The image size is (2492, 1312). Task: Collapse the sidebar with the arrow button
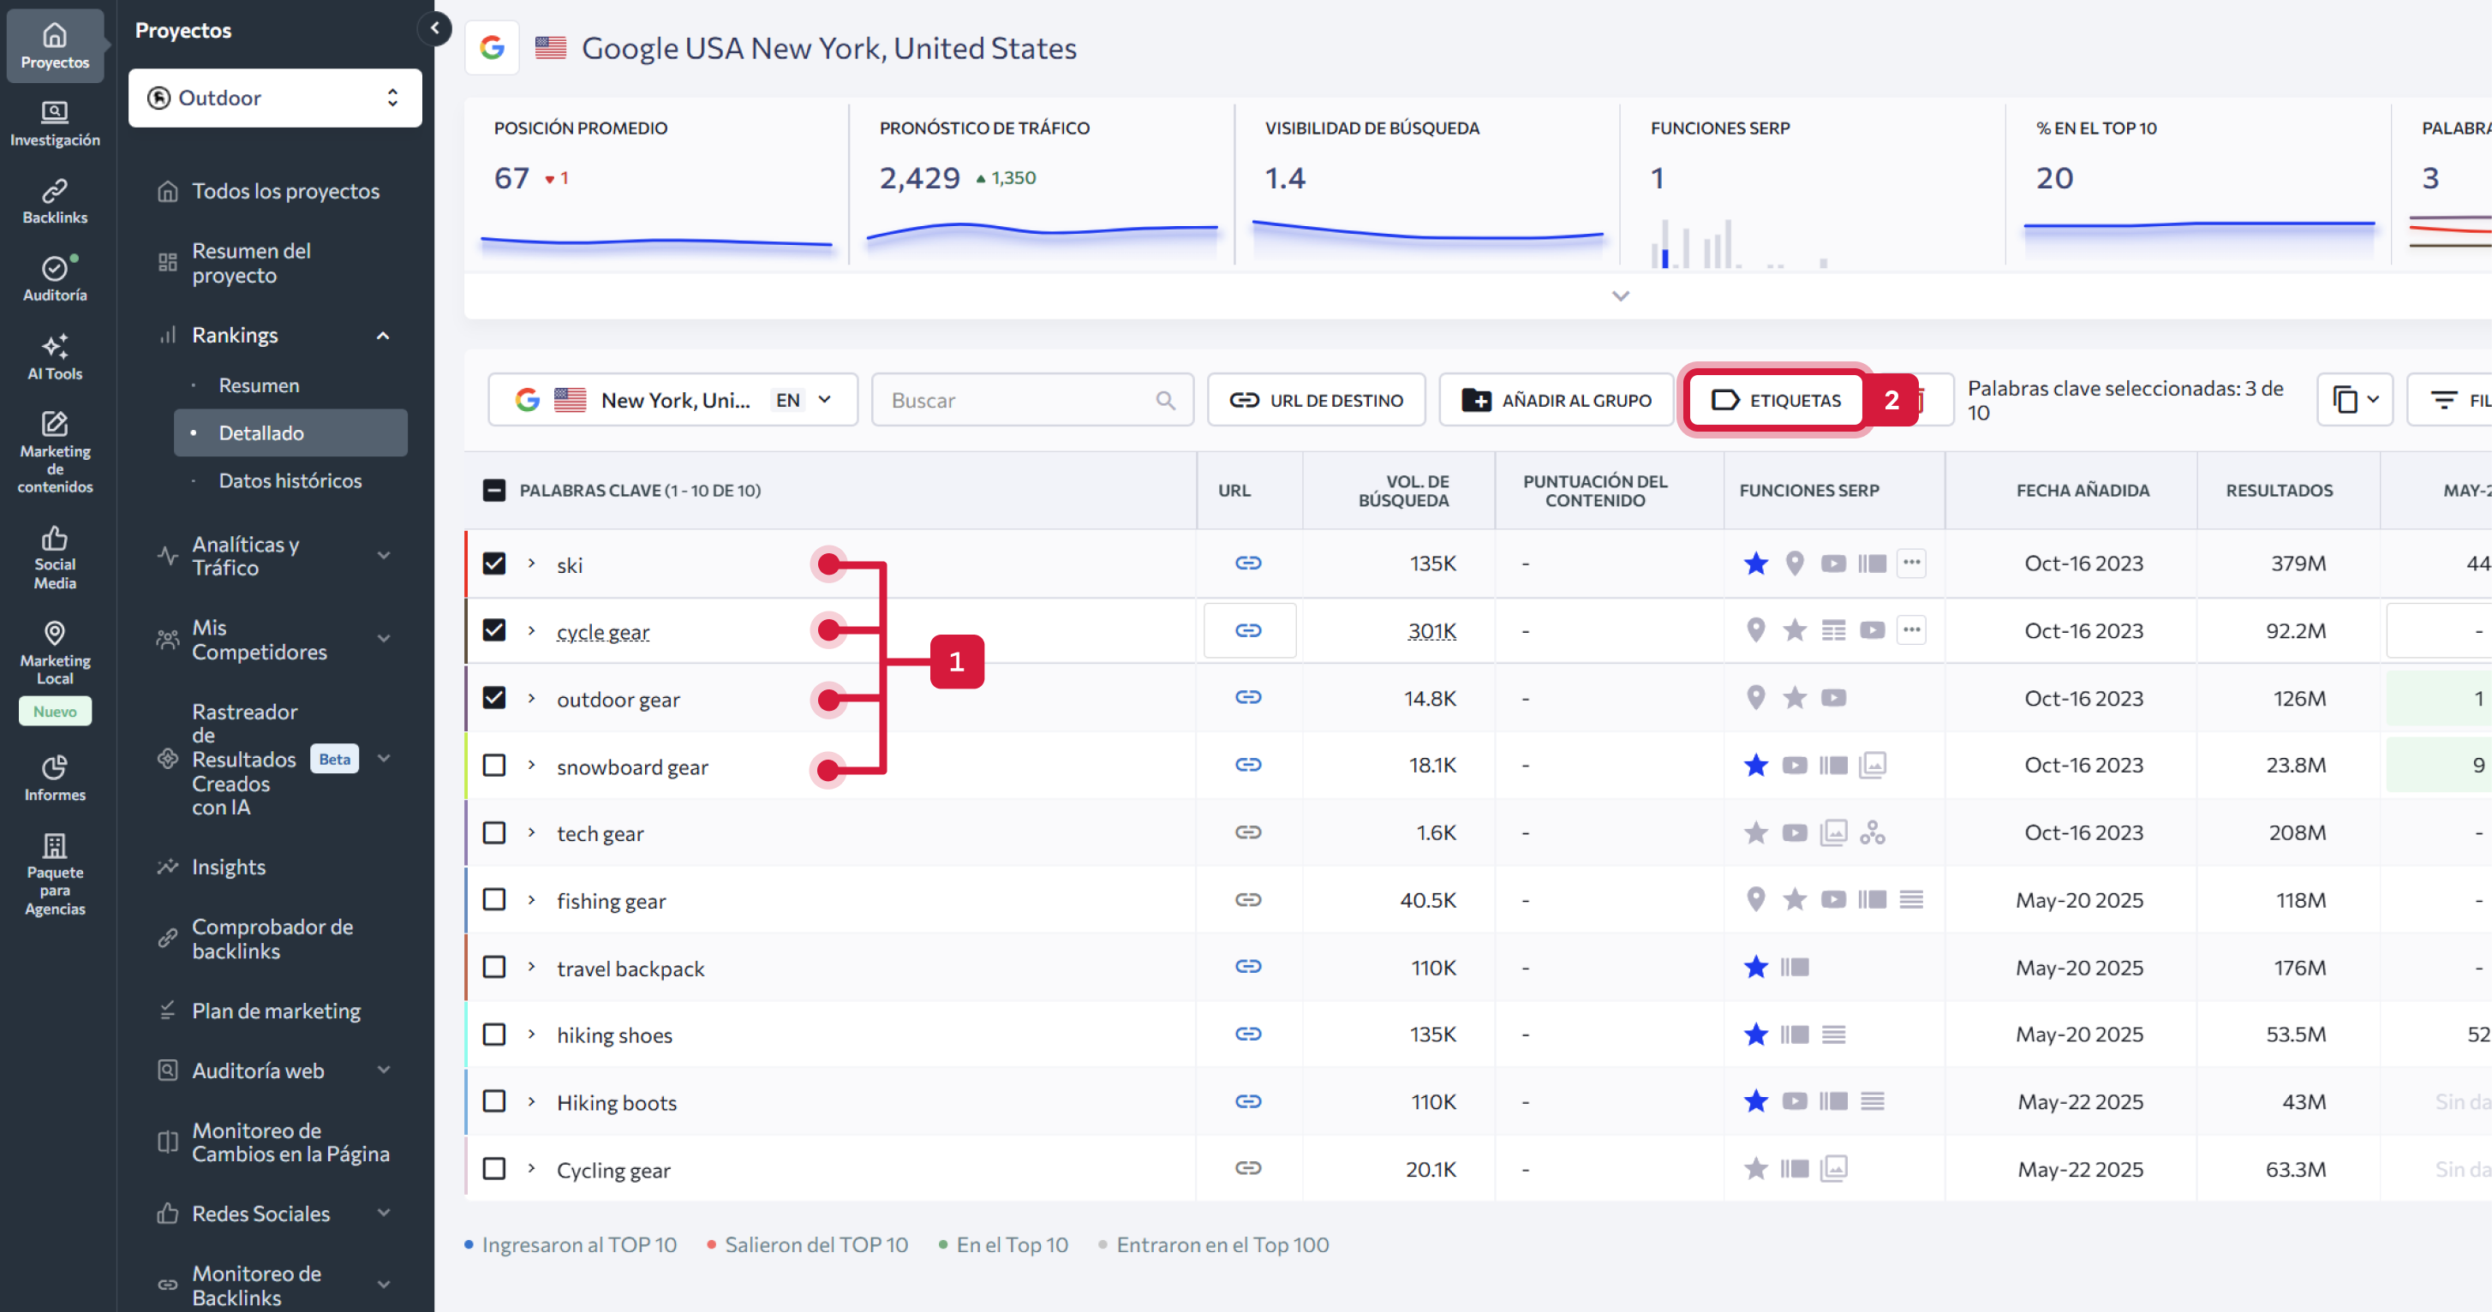(434, 28)
